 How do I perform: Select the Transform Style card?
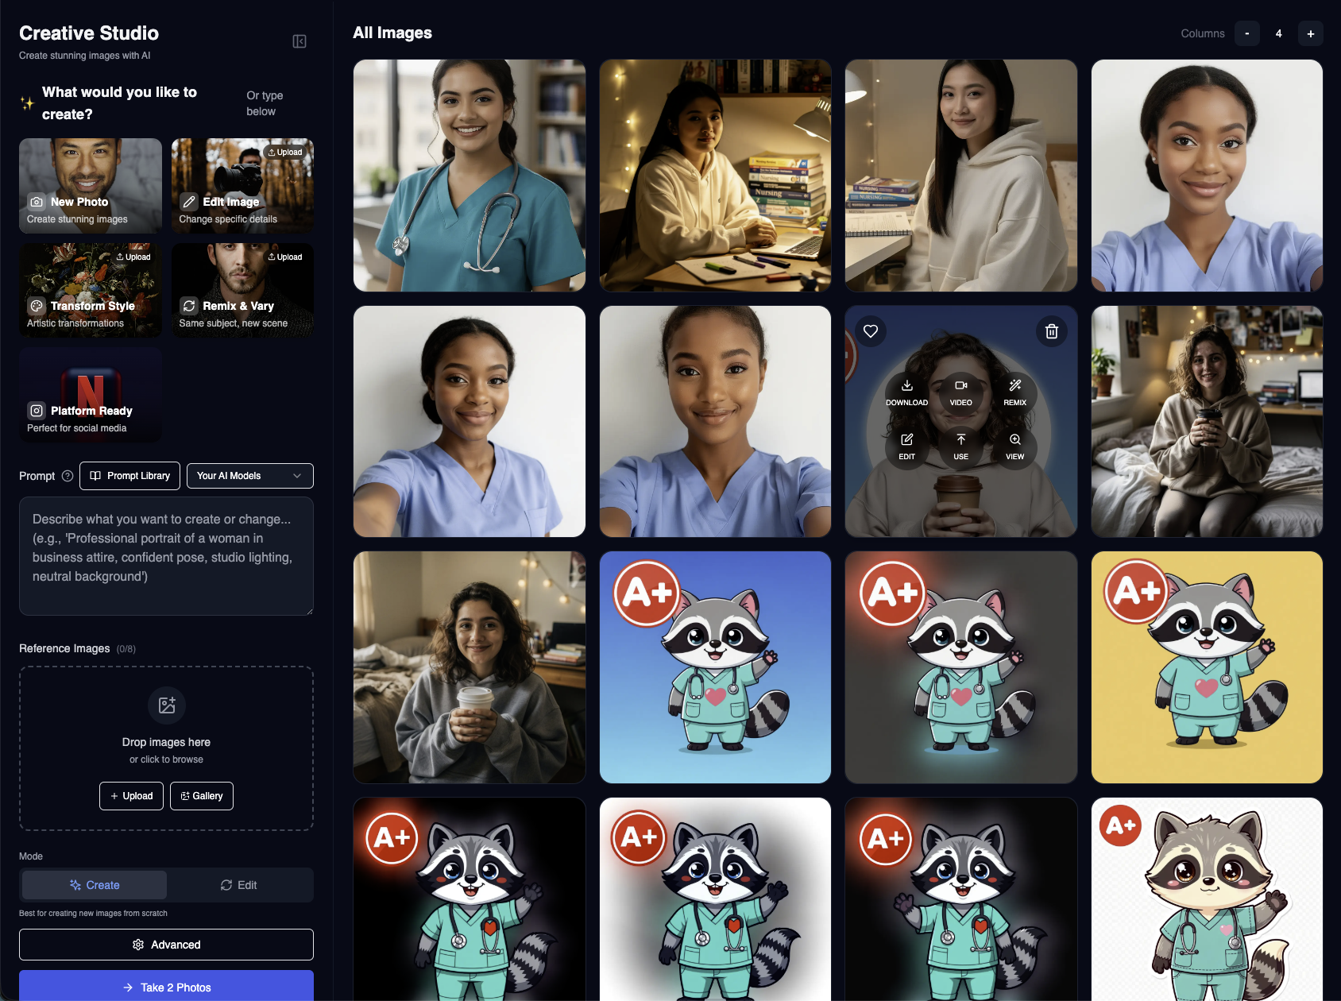[x=90, y=291]
